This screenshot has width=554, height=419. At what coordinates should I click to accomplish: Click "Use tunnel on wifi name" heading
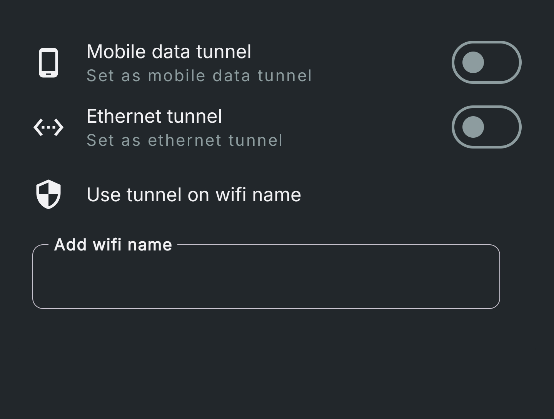pyautogui.click(x=194, y=195)
